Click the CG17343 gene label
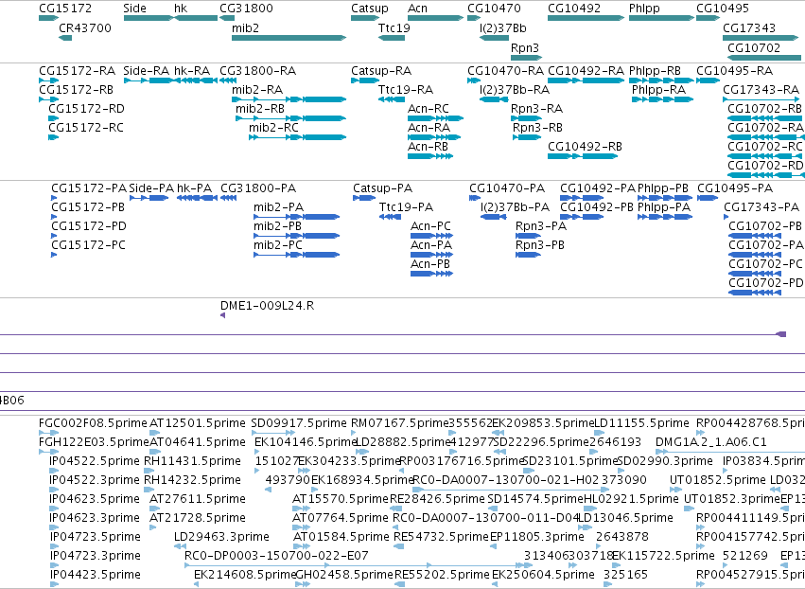The width and height of the screenshot is (805, 589). (x=749, y=27)
